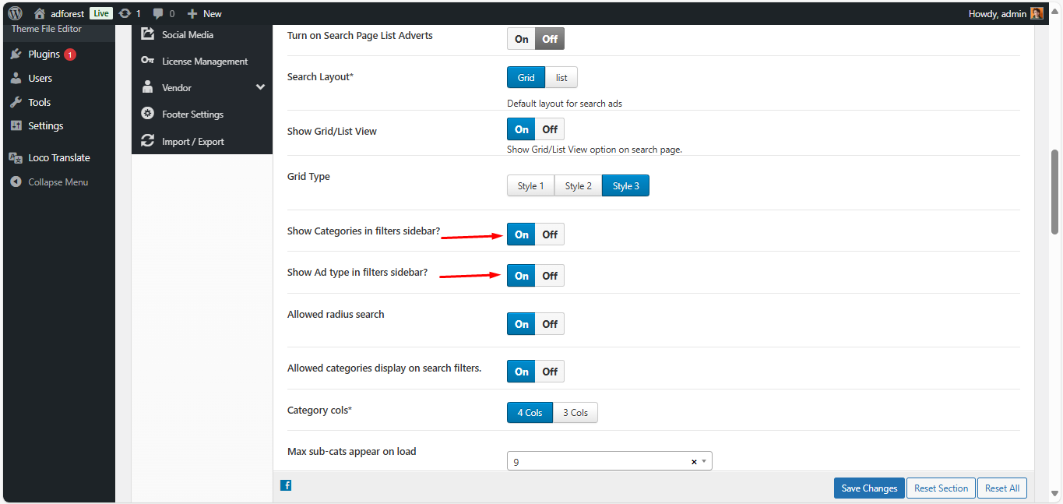This screenshot has height=504, width=1063.
Task: Click the Facebook icon in footer bar
Action: [286, 485]
